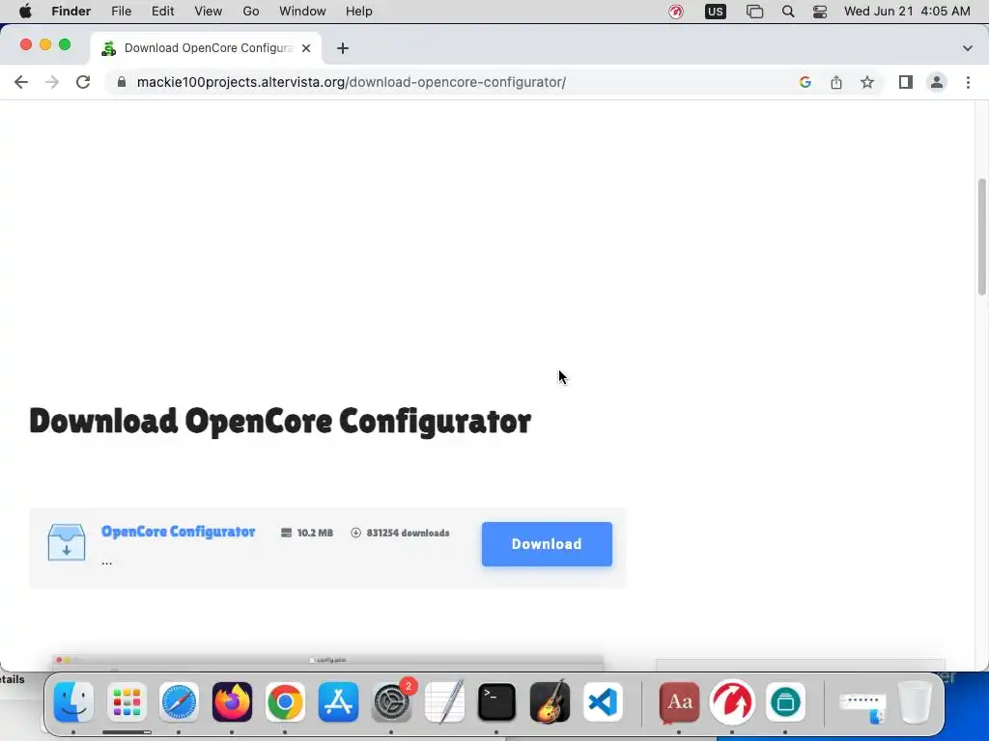Open the Window menu

tap(302, 12)
